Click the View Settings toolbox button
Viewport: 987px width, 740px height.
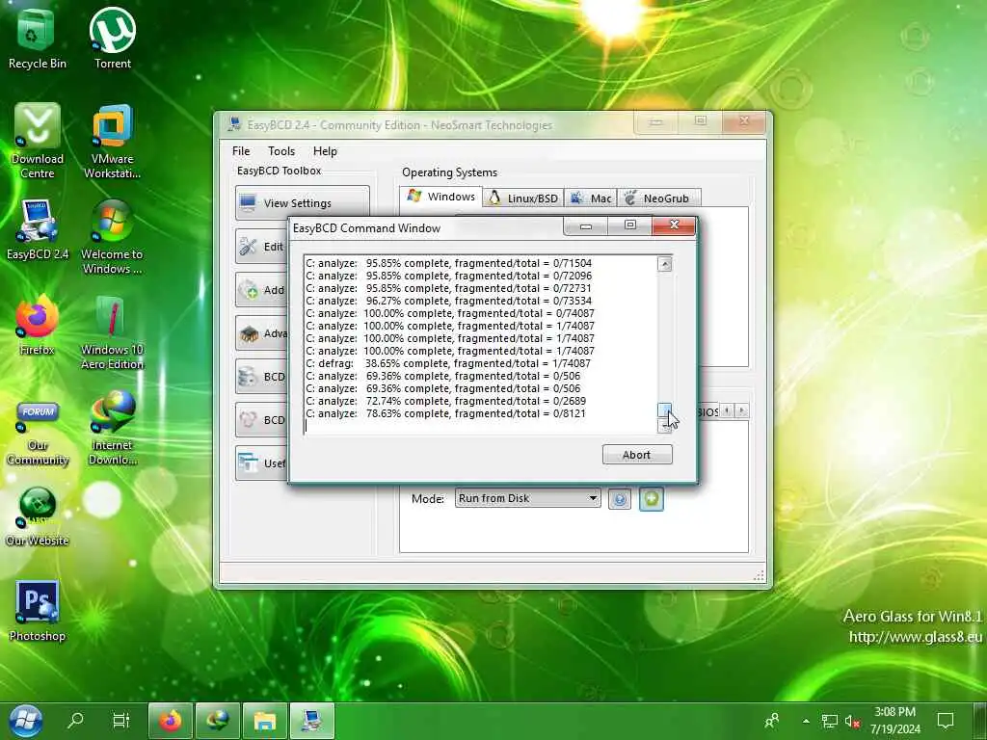pyautogui.click(x=302, y=202)
